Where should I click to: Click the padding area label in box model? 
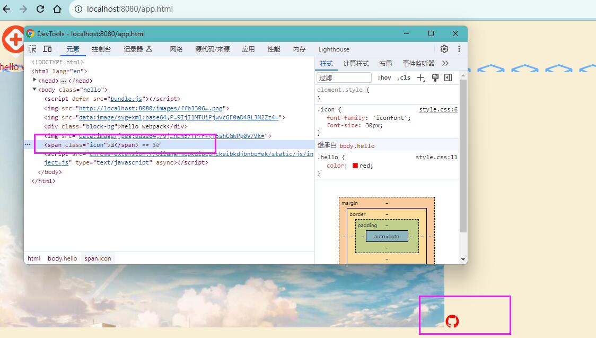tap(367, 225)
